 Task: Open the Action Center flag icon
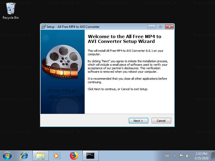[181, 156]
